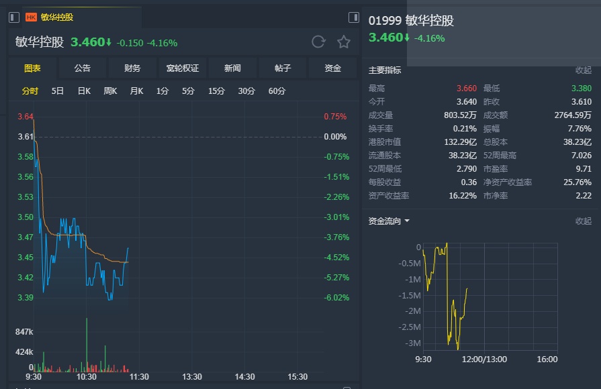Viewport: 601px width, 389px height.
Task: Open the 财务 tab
Action: click(x=132, y=68)
